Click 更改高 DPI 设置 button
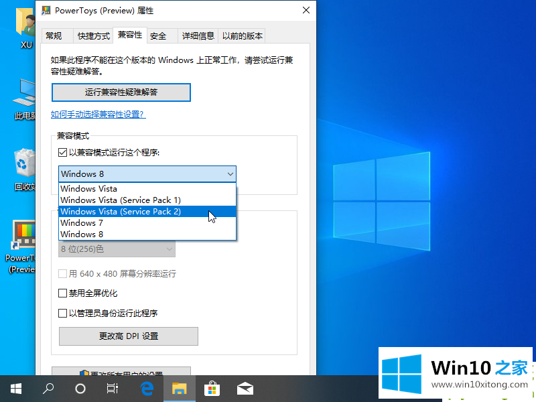 point(129,336)
